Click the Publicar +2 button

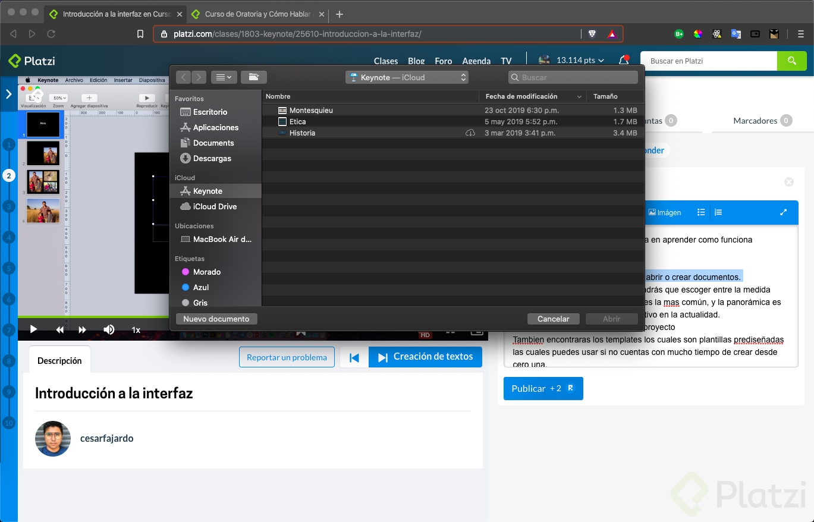(543, 388)
